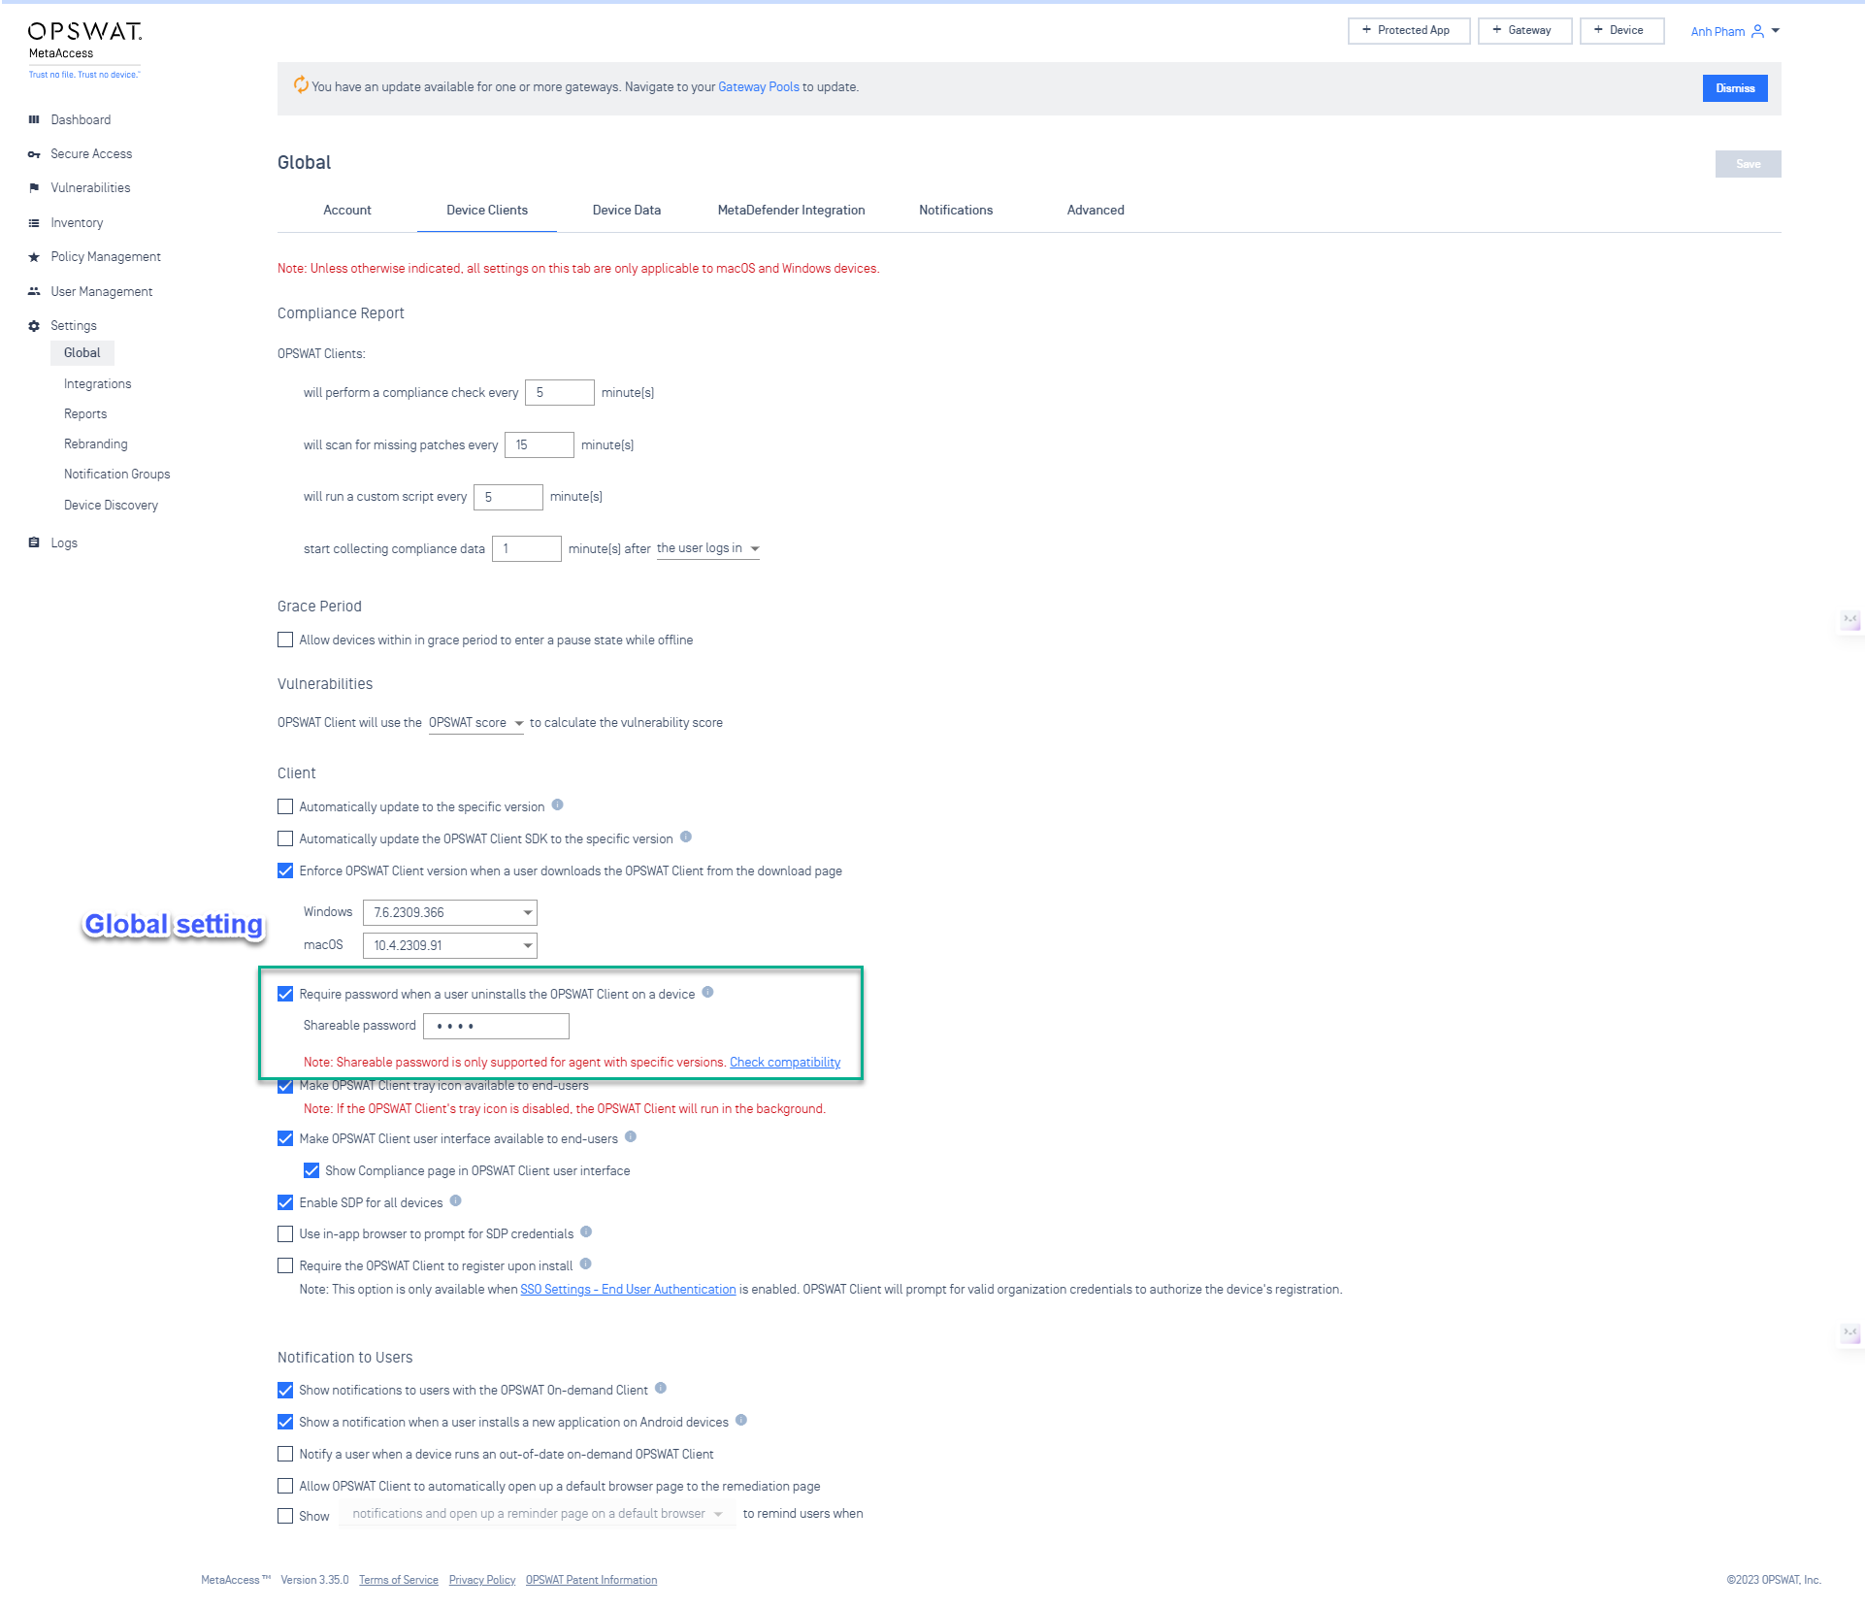Click info icon beside On-demand Client notifications
1865x1609 pixels.
pos(661,1388)
